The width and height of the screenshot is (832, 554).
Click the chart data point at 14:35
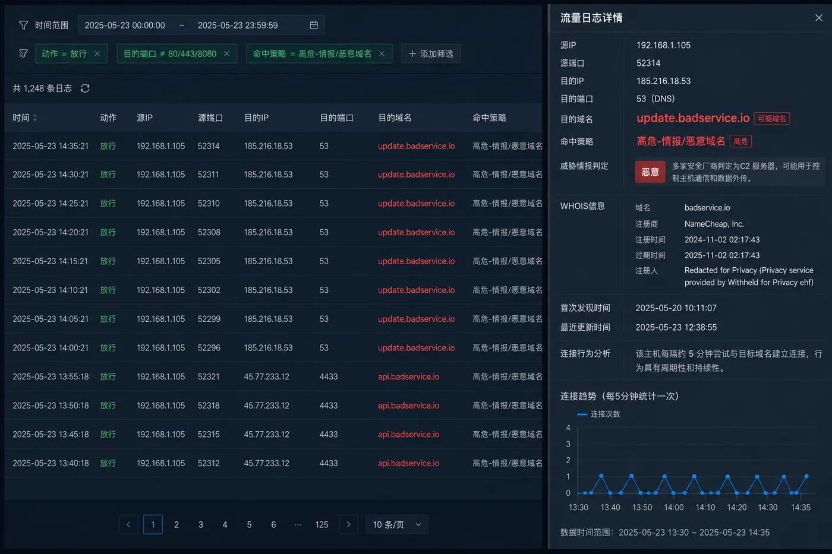click(x=806, y=476)
